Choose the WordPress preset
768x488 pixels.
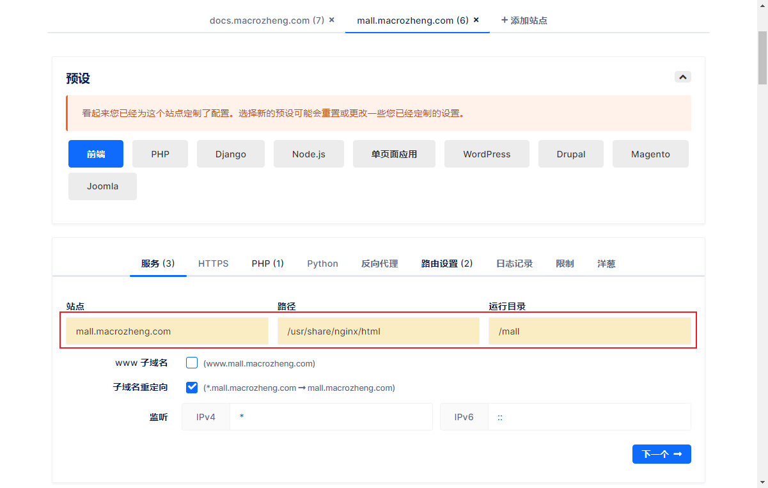[x=487, y=154]
